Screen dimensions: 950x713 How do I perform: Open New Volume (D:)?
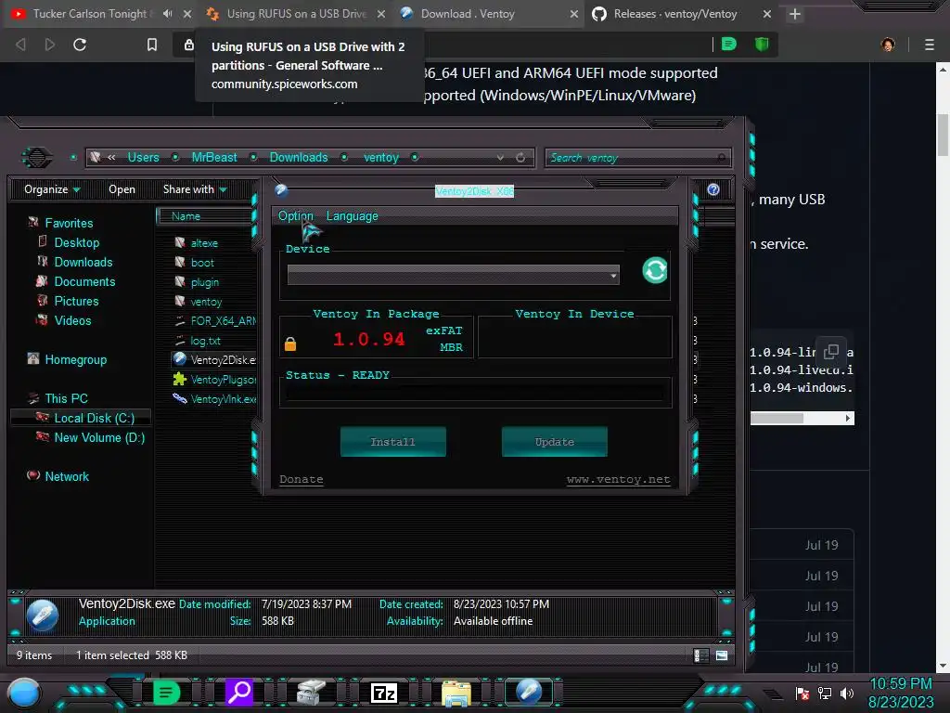tap(99, 437)
